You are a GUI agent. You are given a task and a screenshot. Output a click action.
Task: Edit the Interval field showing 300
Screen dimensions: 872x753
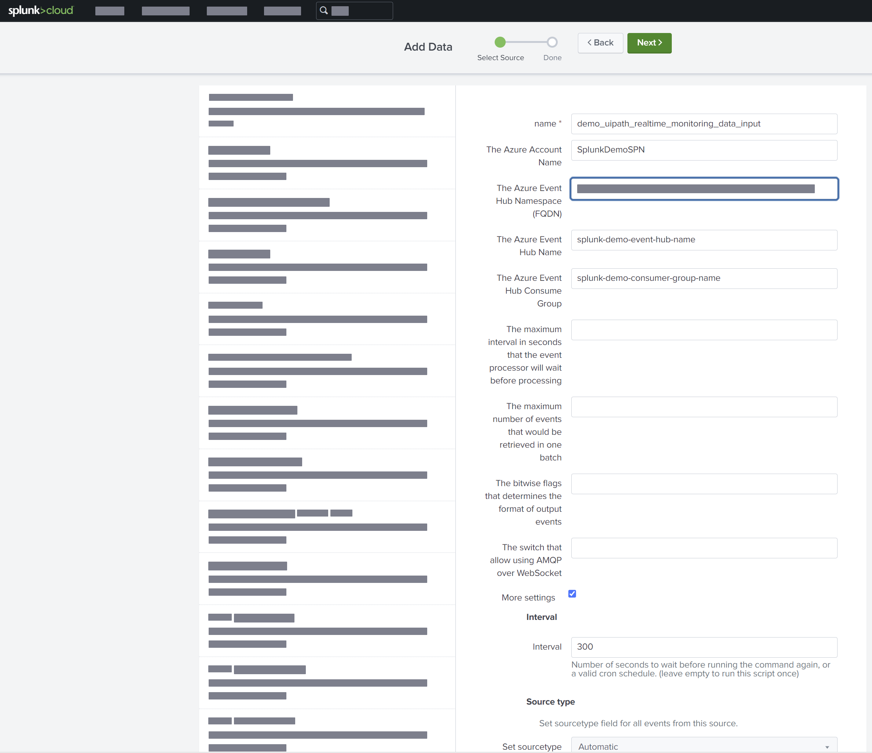coord(704,647)
